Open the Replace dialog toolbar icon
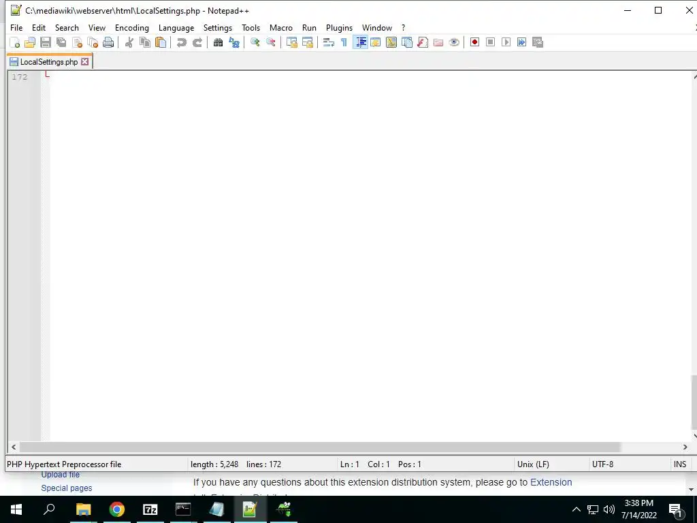 click(234, 42)
